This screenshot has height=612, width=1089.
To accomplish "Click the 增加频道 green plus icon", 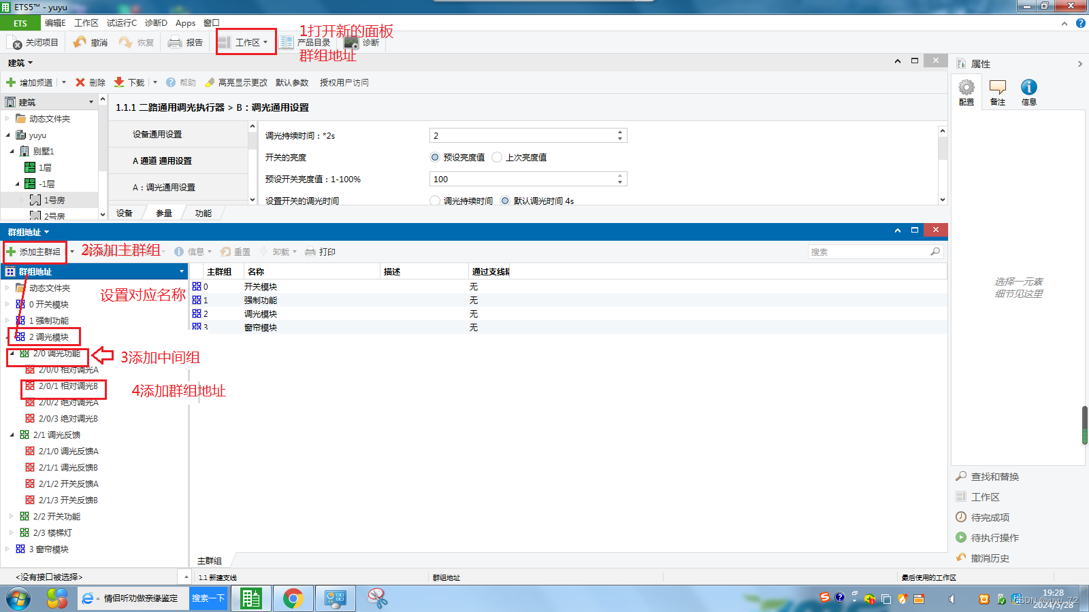I will (x=11, y=82).
